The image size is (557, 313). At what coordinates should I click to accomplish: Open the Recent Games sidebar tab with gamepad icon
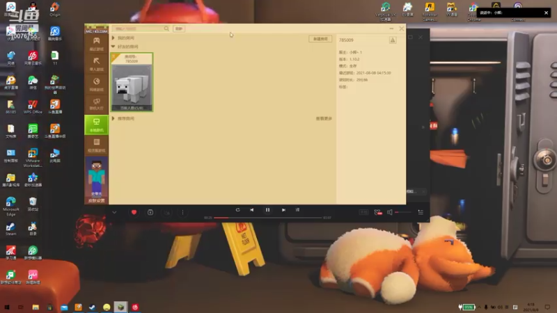click(96, 44)
